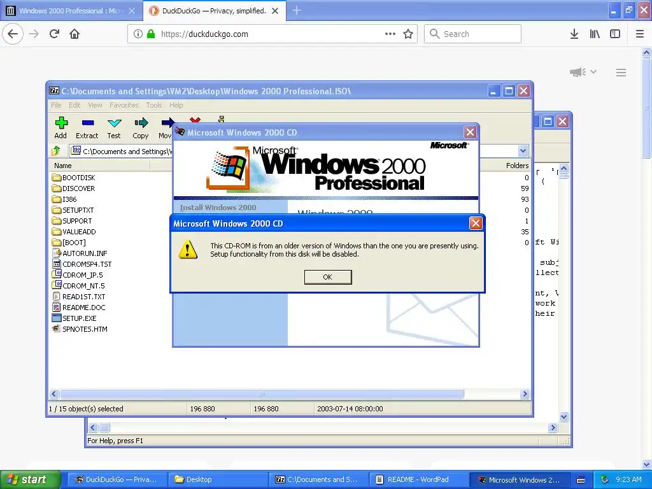Select the I386 folder
652x489 pixels.
64,199
